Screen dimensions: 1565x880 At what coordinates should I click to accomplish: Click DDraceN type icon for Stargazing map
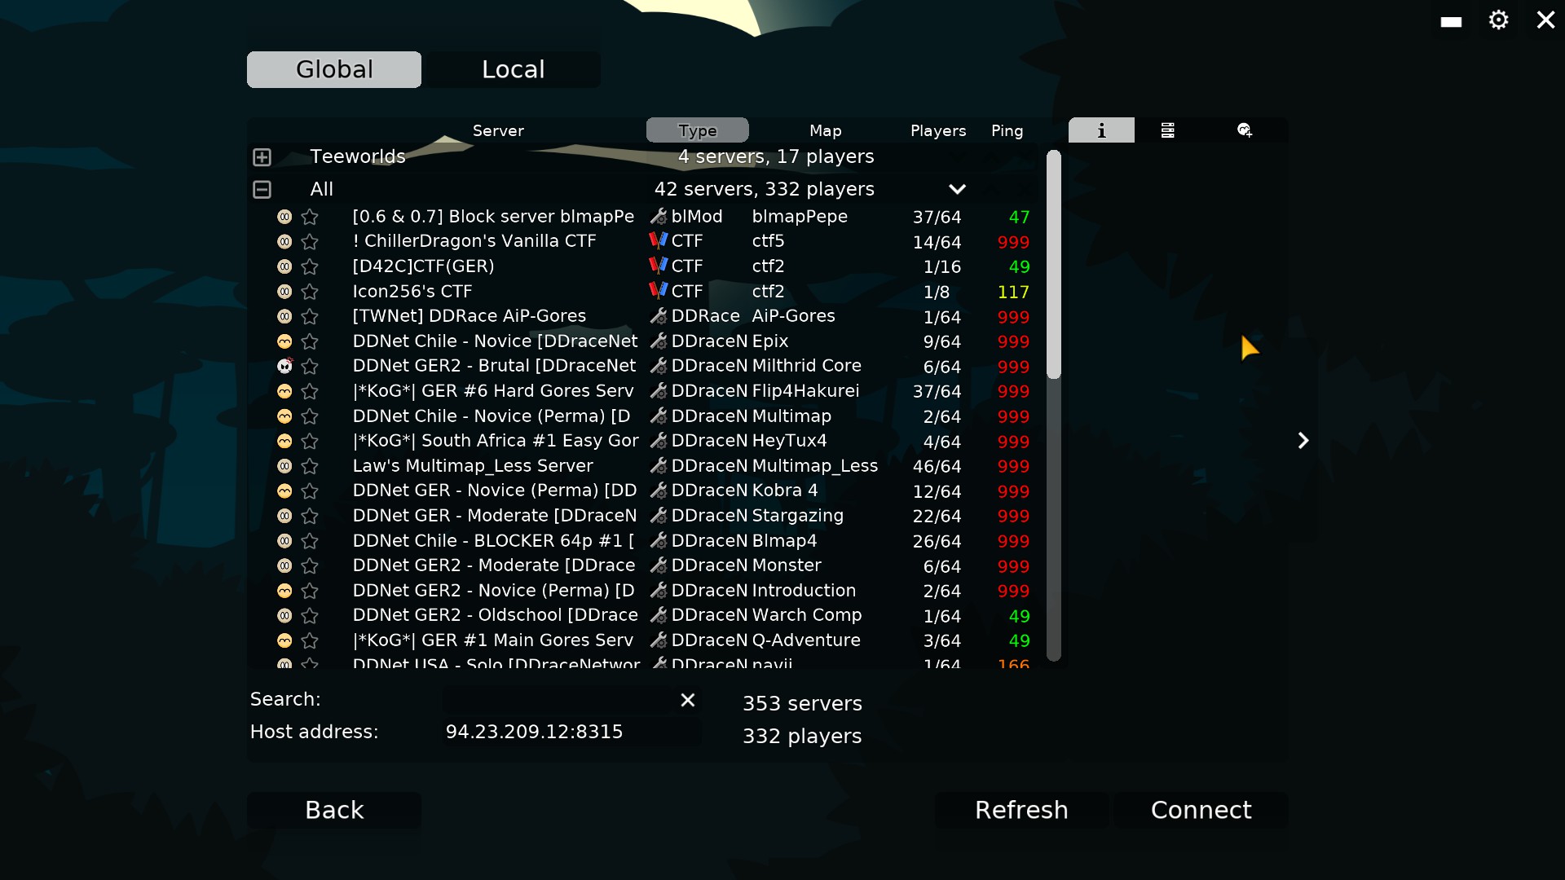(x=659, y=516)
